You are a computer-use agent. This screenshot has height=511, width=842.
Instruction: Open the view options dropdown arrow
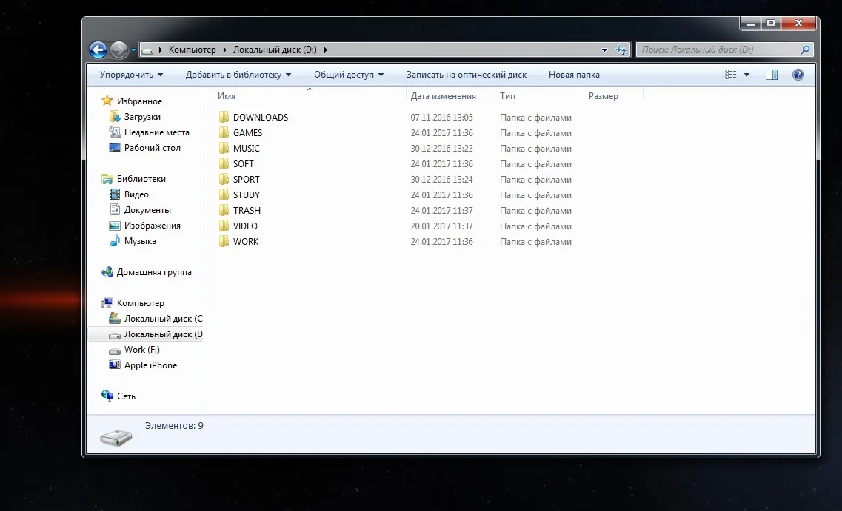pyautogui.click(x=746, y=75)
